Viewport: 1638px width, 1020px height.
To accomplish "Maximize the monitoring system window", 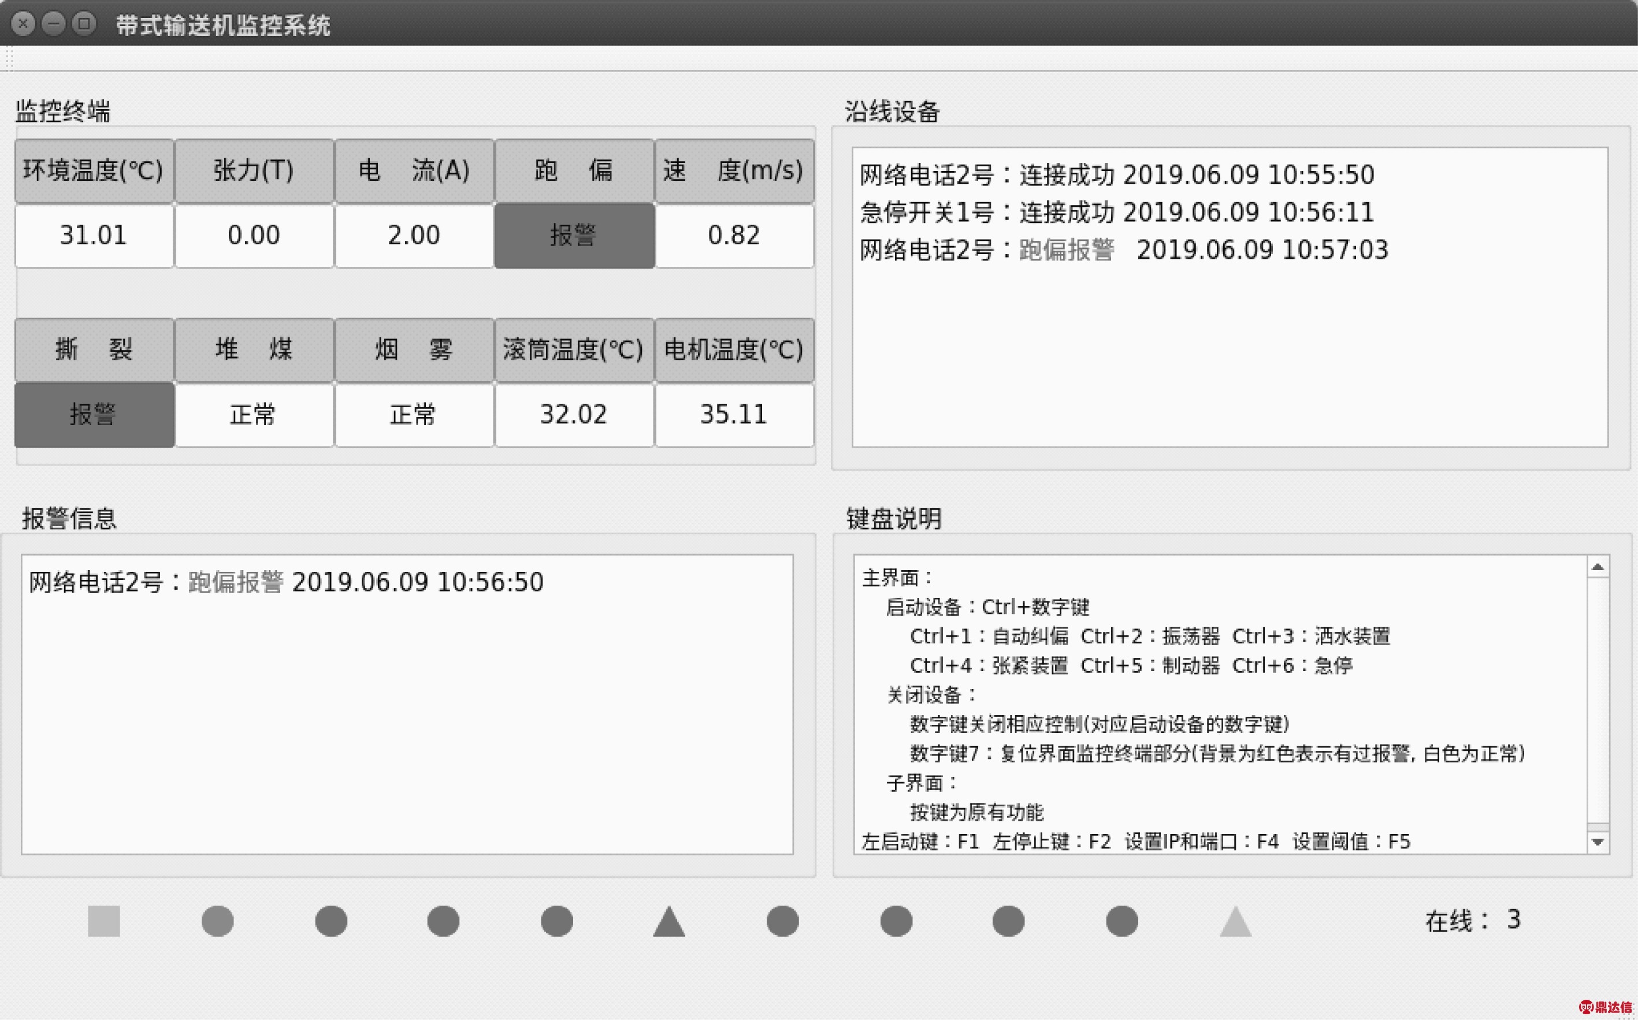I will tap(84, 24).
